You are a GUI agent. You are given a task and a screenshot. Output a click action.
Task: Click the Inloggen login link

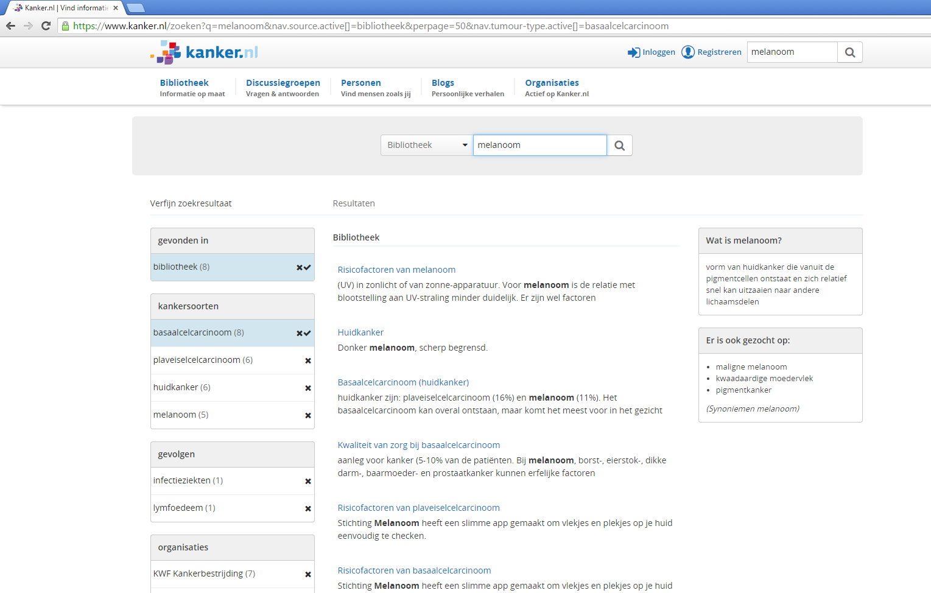tap(652, 52)
